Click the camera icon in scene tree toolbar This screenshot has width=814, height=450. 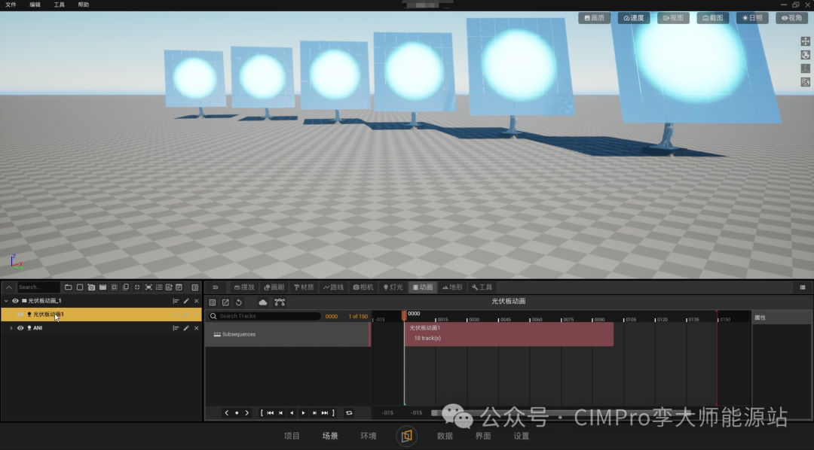pyautogui.click(x=91, y=287)
